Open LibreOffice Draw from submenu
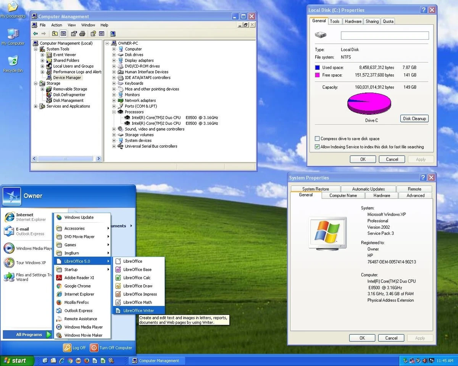Image resolution: width=458 pixels, height=366 pixels. tap(139, 286)
